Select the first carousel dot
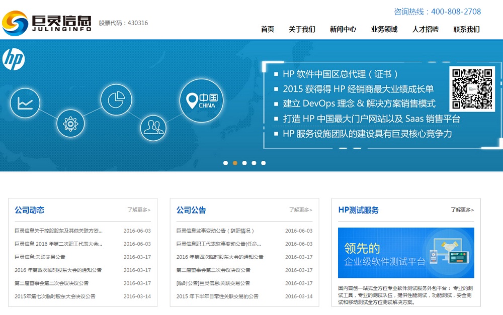Screen dimensions: 503x315 [225, 163]
